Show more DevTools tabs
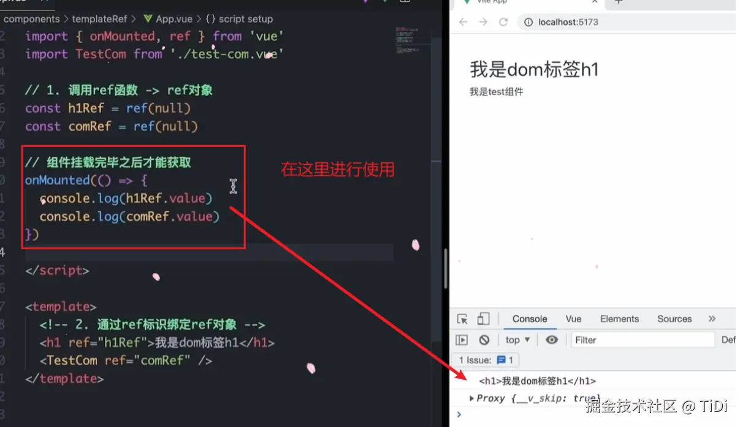Screen dimensions: 740x427 (x=712, y=319)
